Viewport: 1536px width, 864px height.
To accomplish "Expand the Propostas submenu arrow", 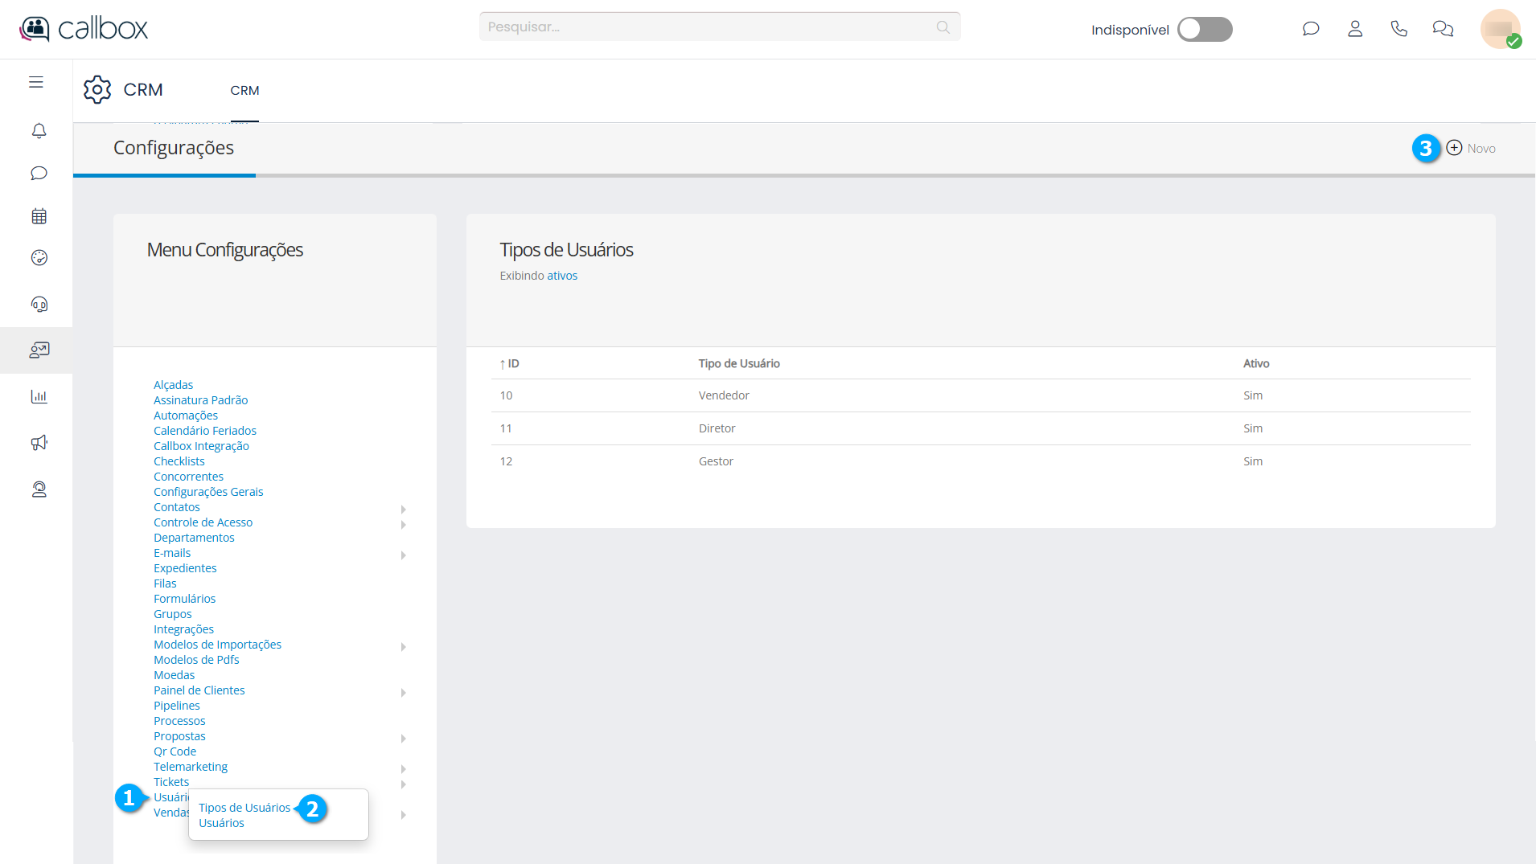I will (404, 739).
